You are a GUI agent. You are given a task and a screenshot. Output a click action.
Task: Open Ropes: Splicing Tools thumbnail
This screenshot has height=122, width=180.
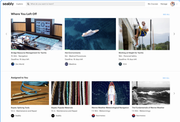[x=30, y=93]
